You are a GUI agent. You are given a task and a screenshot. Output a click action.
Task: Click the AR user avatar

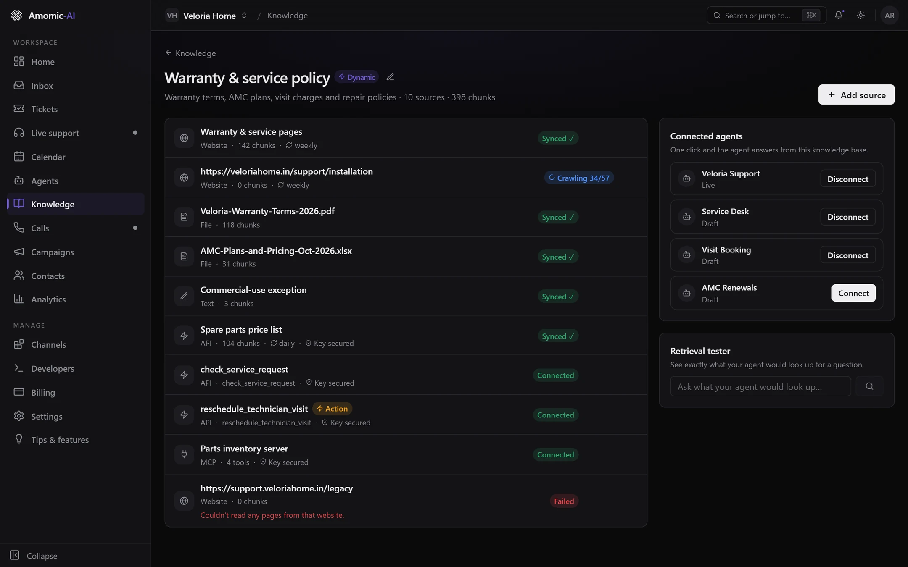[890, 16]
